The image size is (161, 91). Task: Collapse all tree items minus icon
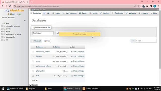tap(25, 21)
